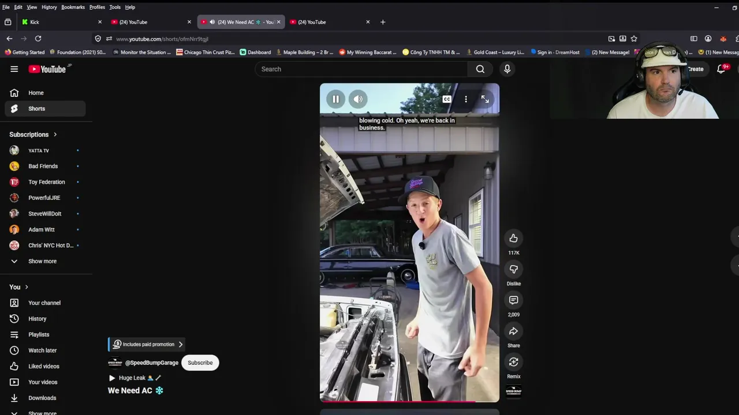Subscribe to SpeedBumpGarage
The image size is (739, 415).
pyautogui.click(x=200, y=363)
